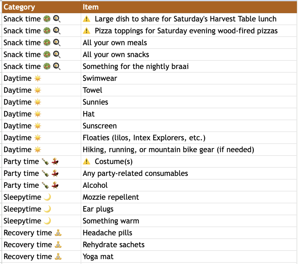Select the Mozzie repellent cell
Image resolution: width=298 pixels, height=264 pixels.
(189, 197)
